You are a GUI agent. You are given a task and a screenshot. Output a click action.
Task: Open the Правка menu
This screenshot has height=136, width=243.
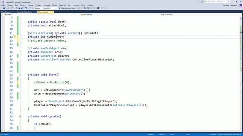coord(10,5)
